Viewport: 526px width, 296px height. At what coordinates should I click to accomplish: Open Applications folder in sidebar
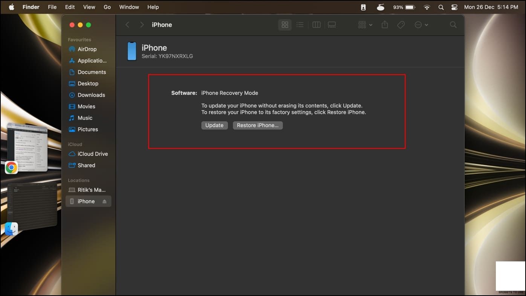pos(88,61)
